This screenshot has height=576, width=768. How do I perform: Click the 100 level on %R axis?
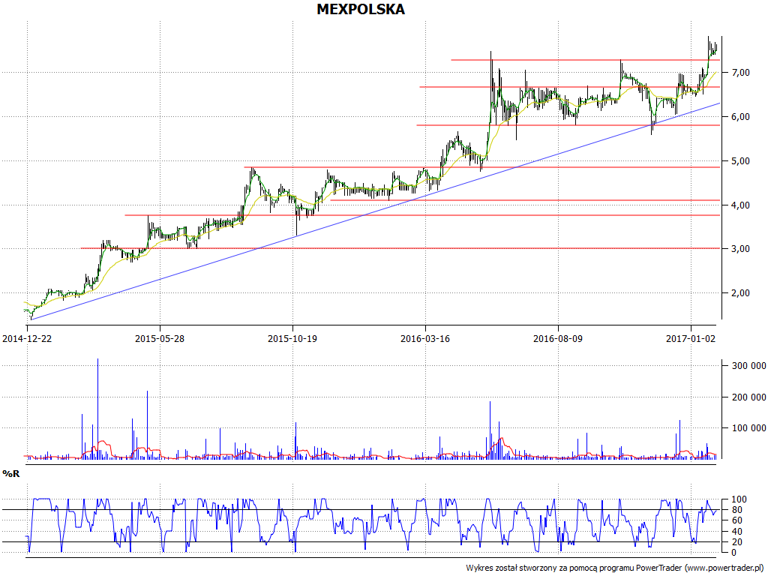coord(739,499)
